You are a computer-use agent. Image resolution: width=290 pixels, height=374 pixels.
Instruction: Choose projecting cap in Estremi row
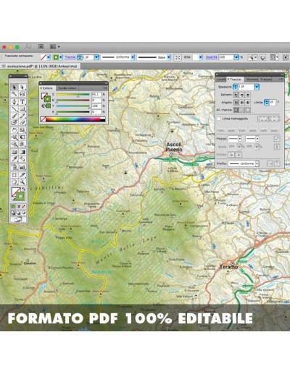point(247,95)
